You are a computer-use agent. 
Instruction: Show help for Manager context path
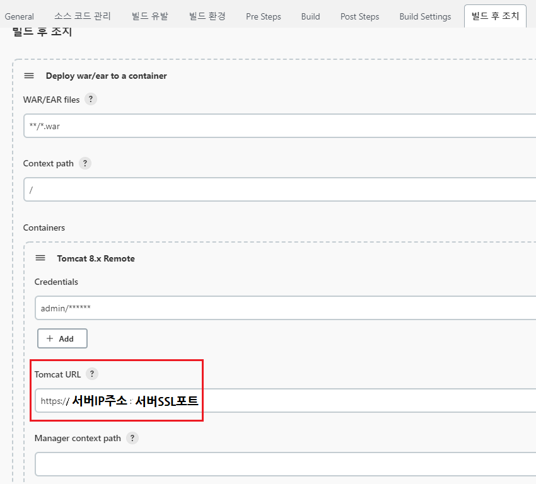coord(132,438)
